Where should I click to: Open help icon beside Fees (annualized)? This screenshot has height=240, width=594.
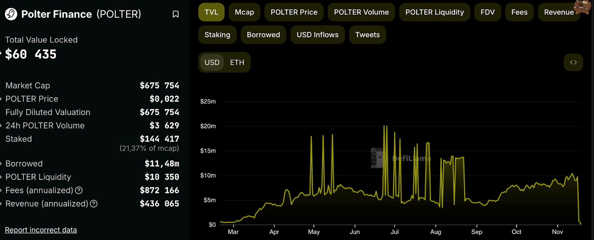(79, 190)
